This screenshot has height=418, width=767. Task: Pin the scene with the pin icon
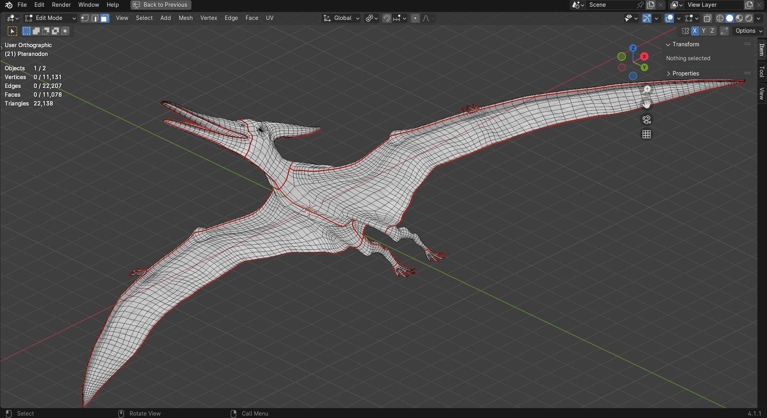coord(640,5)
